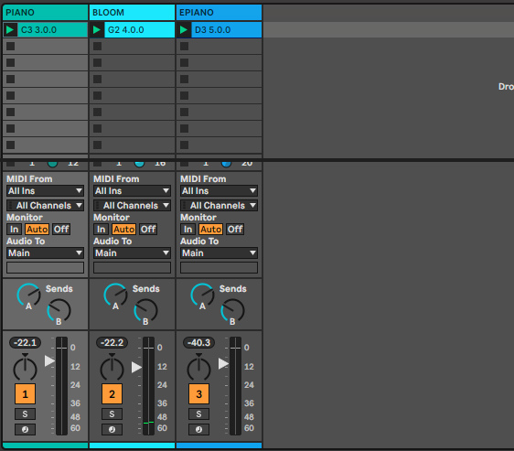The height and width of the screenshot is (451, 514).
Task: Click the first empty clip slot stop button in PIANO track
Action: pyautogui.click(x=10, y=47)
